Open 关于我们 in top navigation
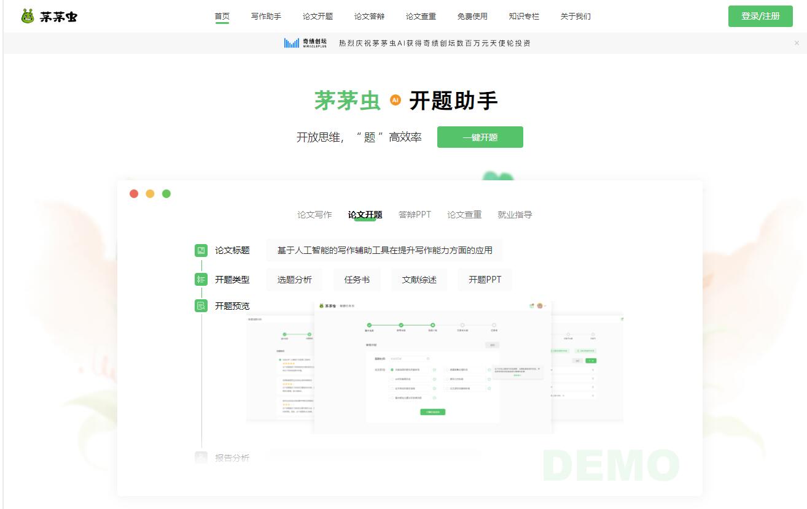 (x=575, y=17)
